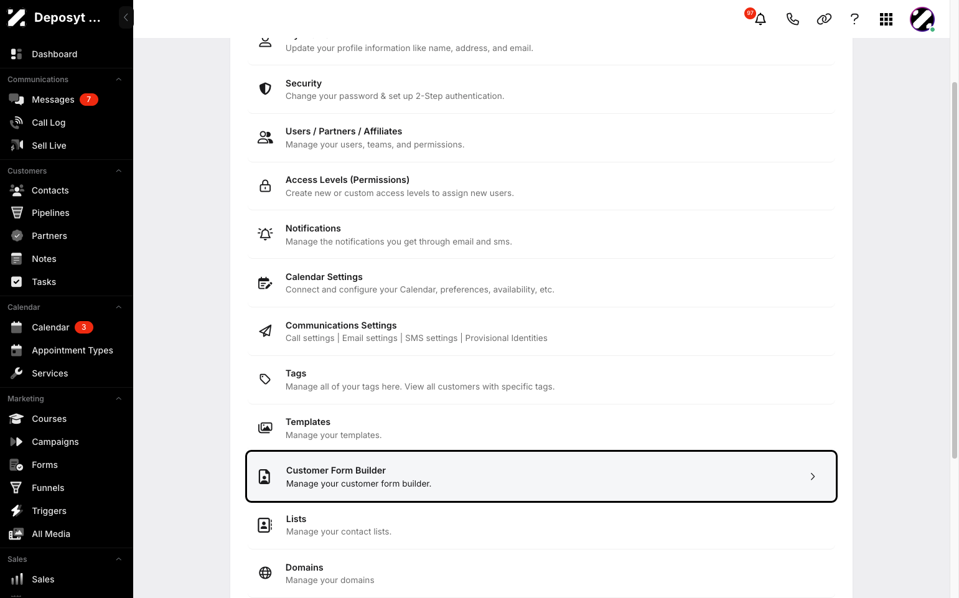Open help question mark icon
959x598 pixels.
point(854,19)
